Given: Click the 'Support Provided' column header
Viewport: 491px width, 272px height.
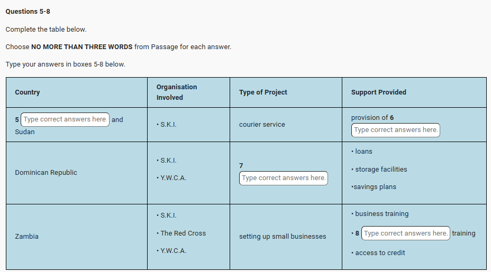Looking at the screenshot, I should tap(378, 92).
